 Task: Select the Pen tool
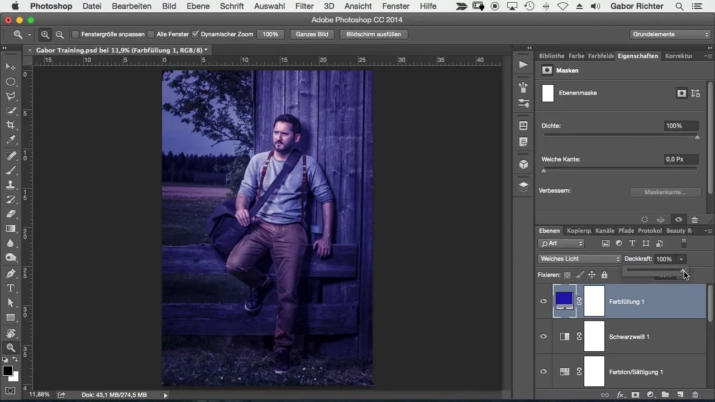(x=11, y=274)
